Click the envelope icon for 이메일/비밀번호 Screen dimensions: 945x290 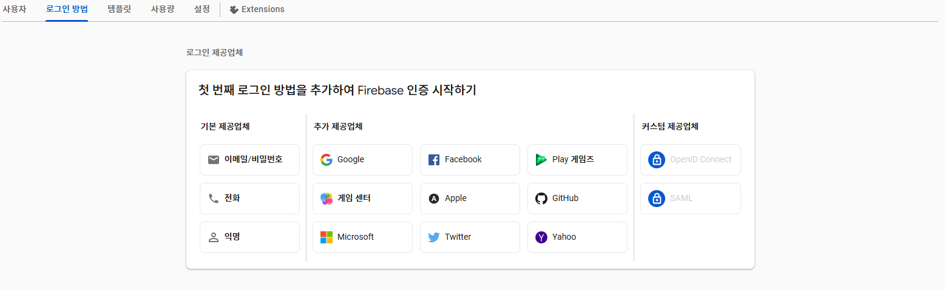(214, 160)
